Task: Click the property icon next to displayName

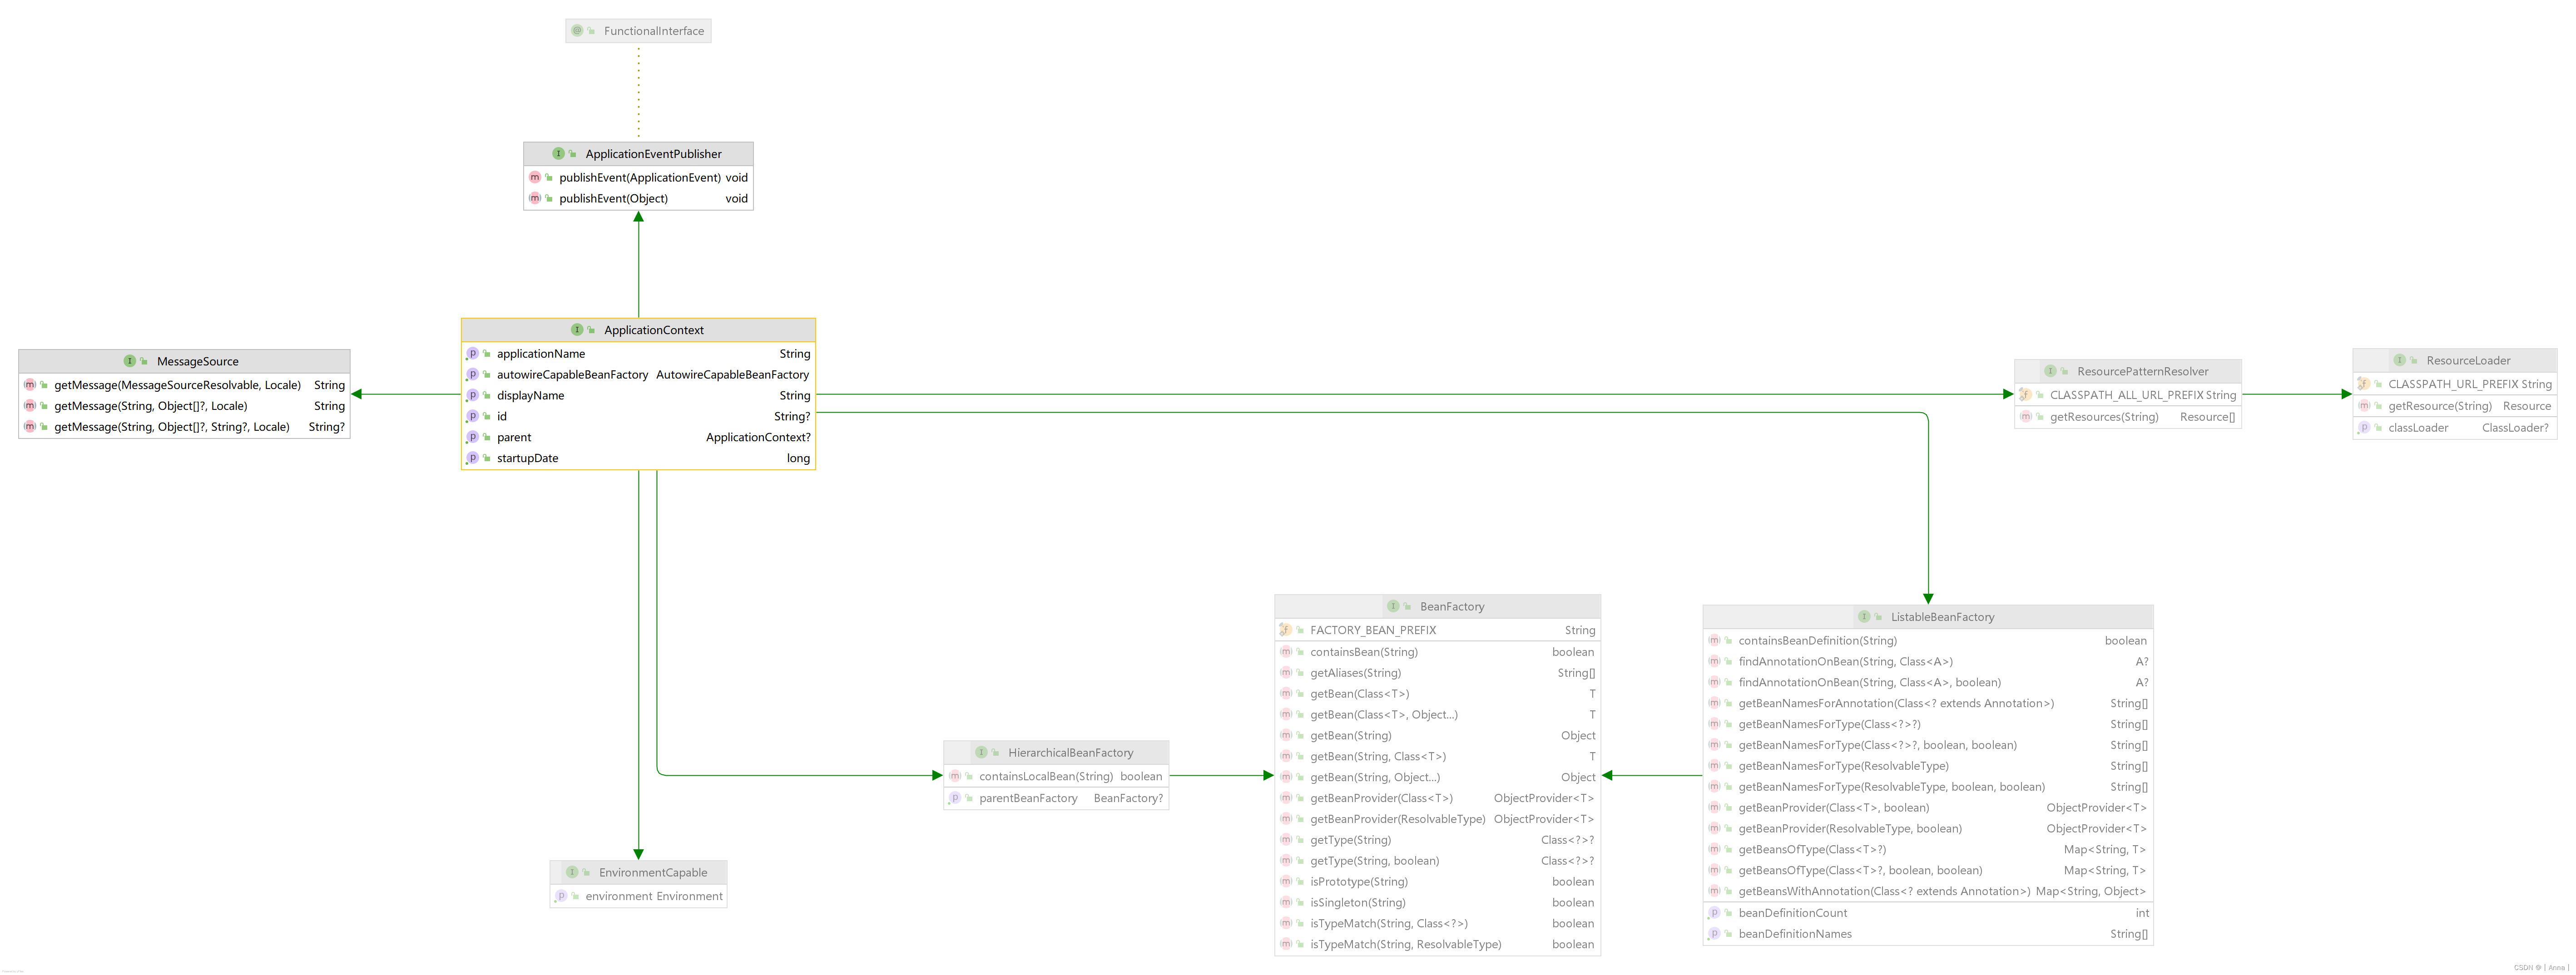Action: coord(473,396)
